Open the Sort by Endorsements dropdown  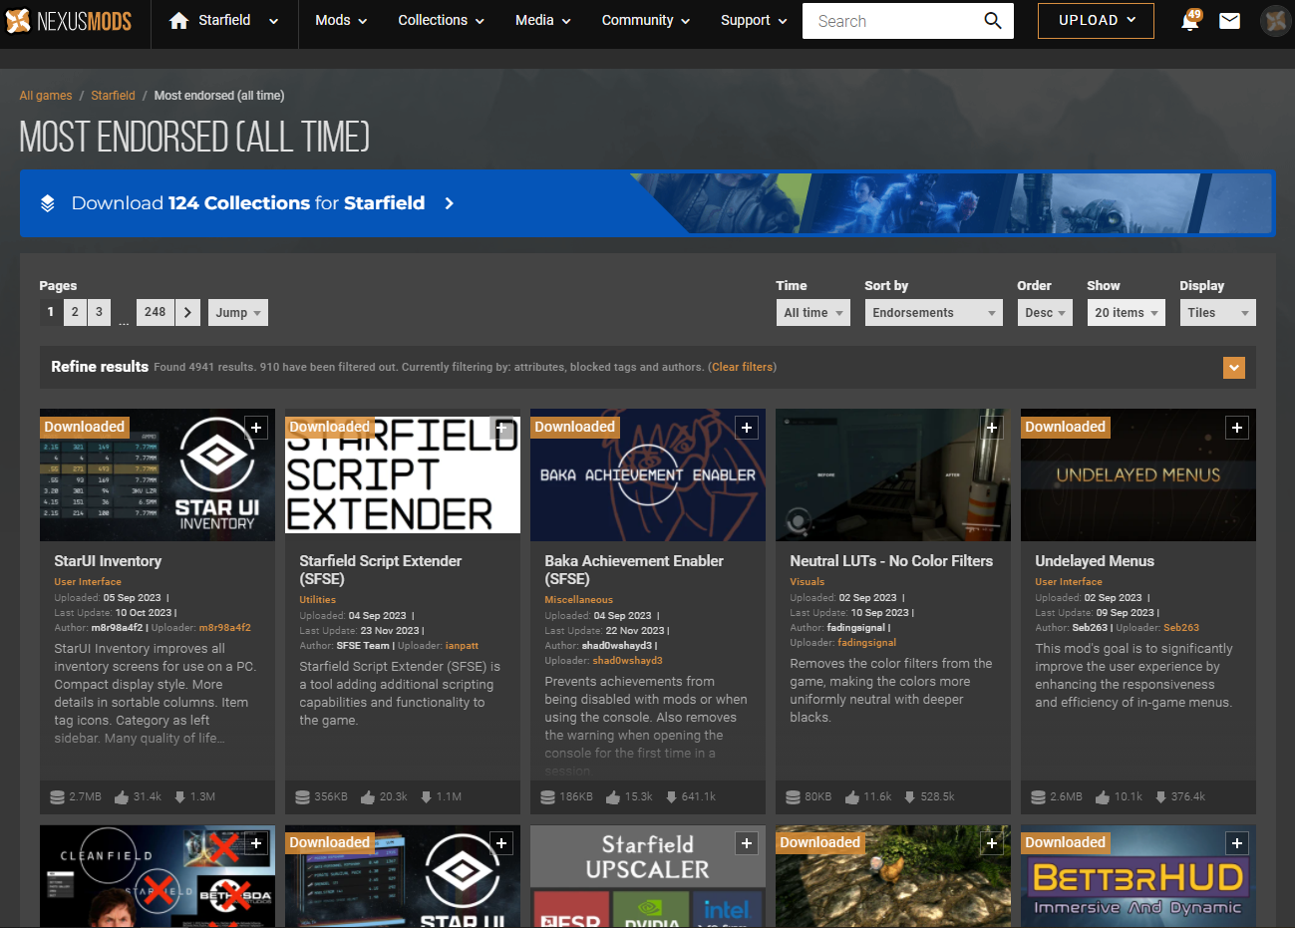point(933,313)
